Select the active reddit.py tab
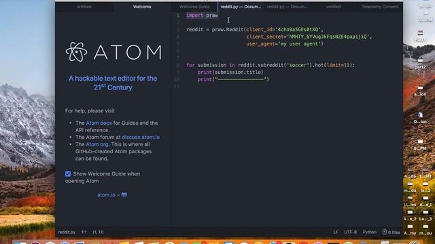Image resolution: width=435 pixels, height=244 pixels. tap(241, 7)
